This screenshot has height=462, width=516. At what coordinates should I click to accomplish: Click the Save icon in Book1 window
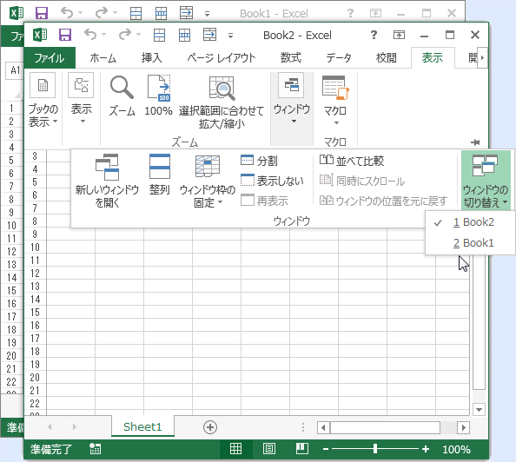pos(42,13)
